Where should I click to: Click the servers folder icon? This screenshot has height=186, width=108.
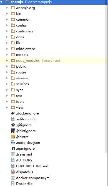(x=13, y=78)
